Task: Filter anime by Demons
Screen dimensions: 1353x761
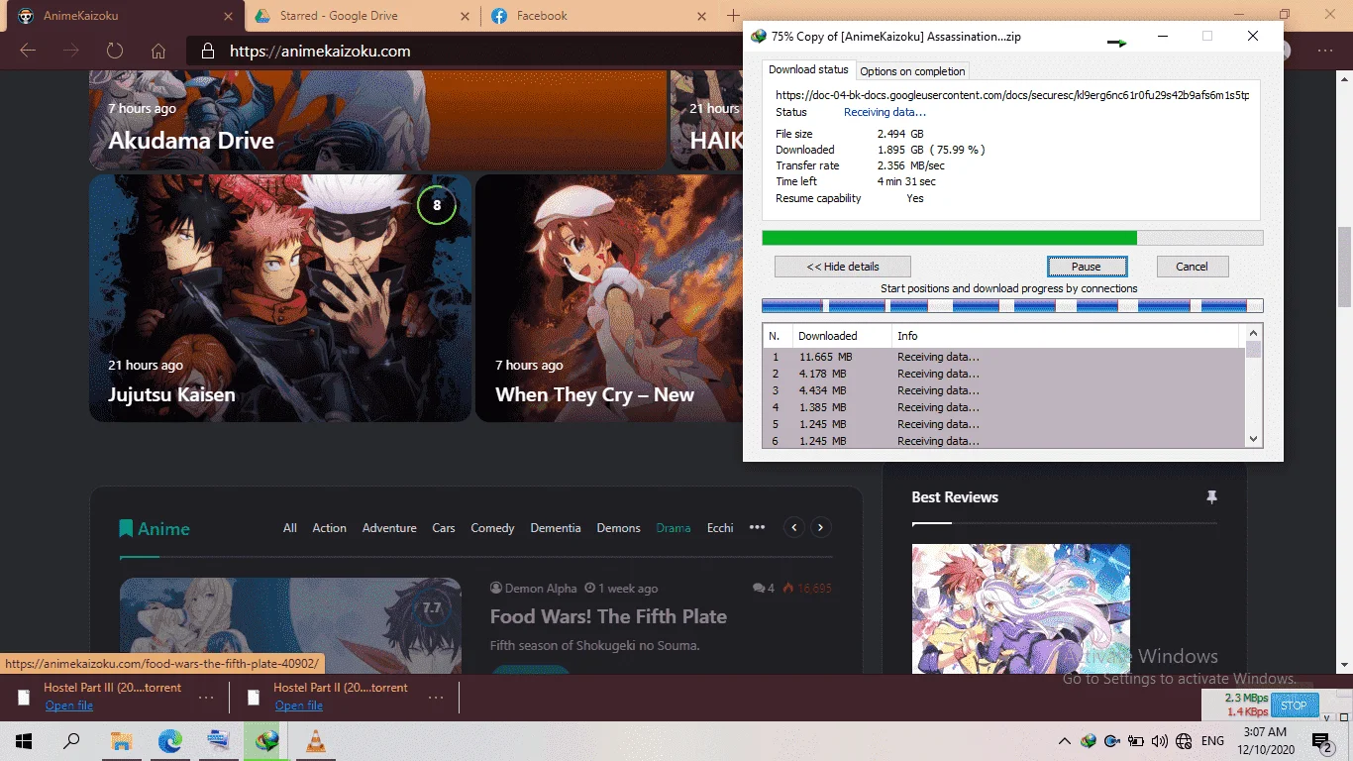Action: 618,528
